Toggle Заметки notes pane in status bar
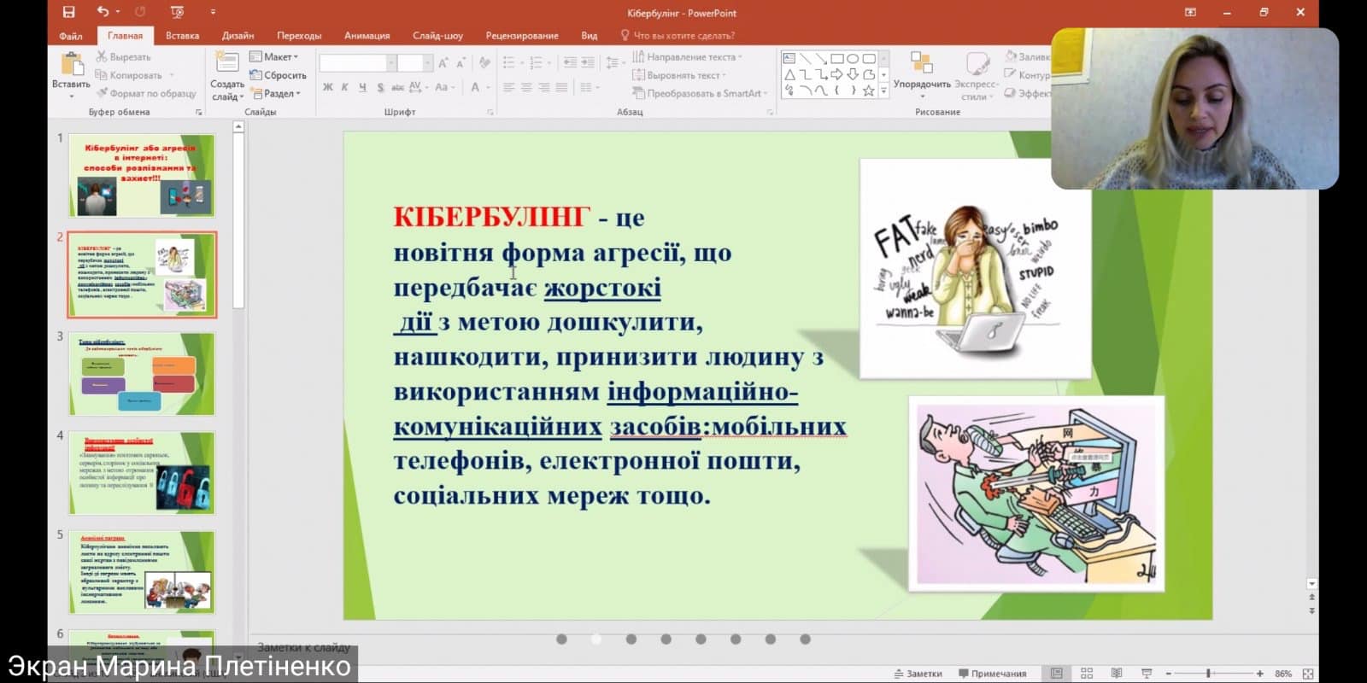Image resolution: width=1367 pixels, height=683 pixels. [918, 674]
